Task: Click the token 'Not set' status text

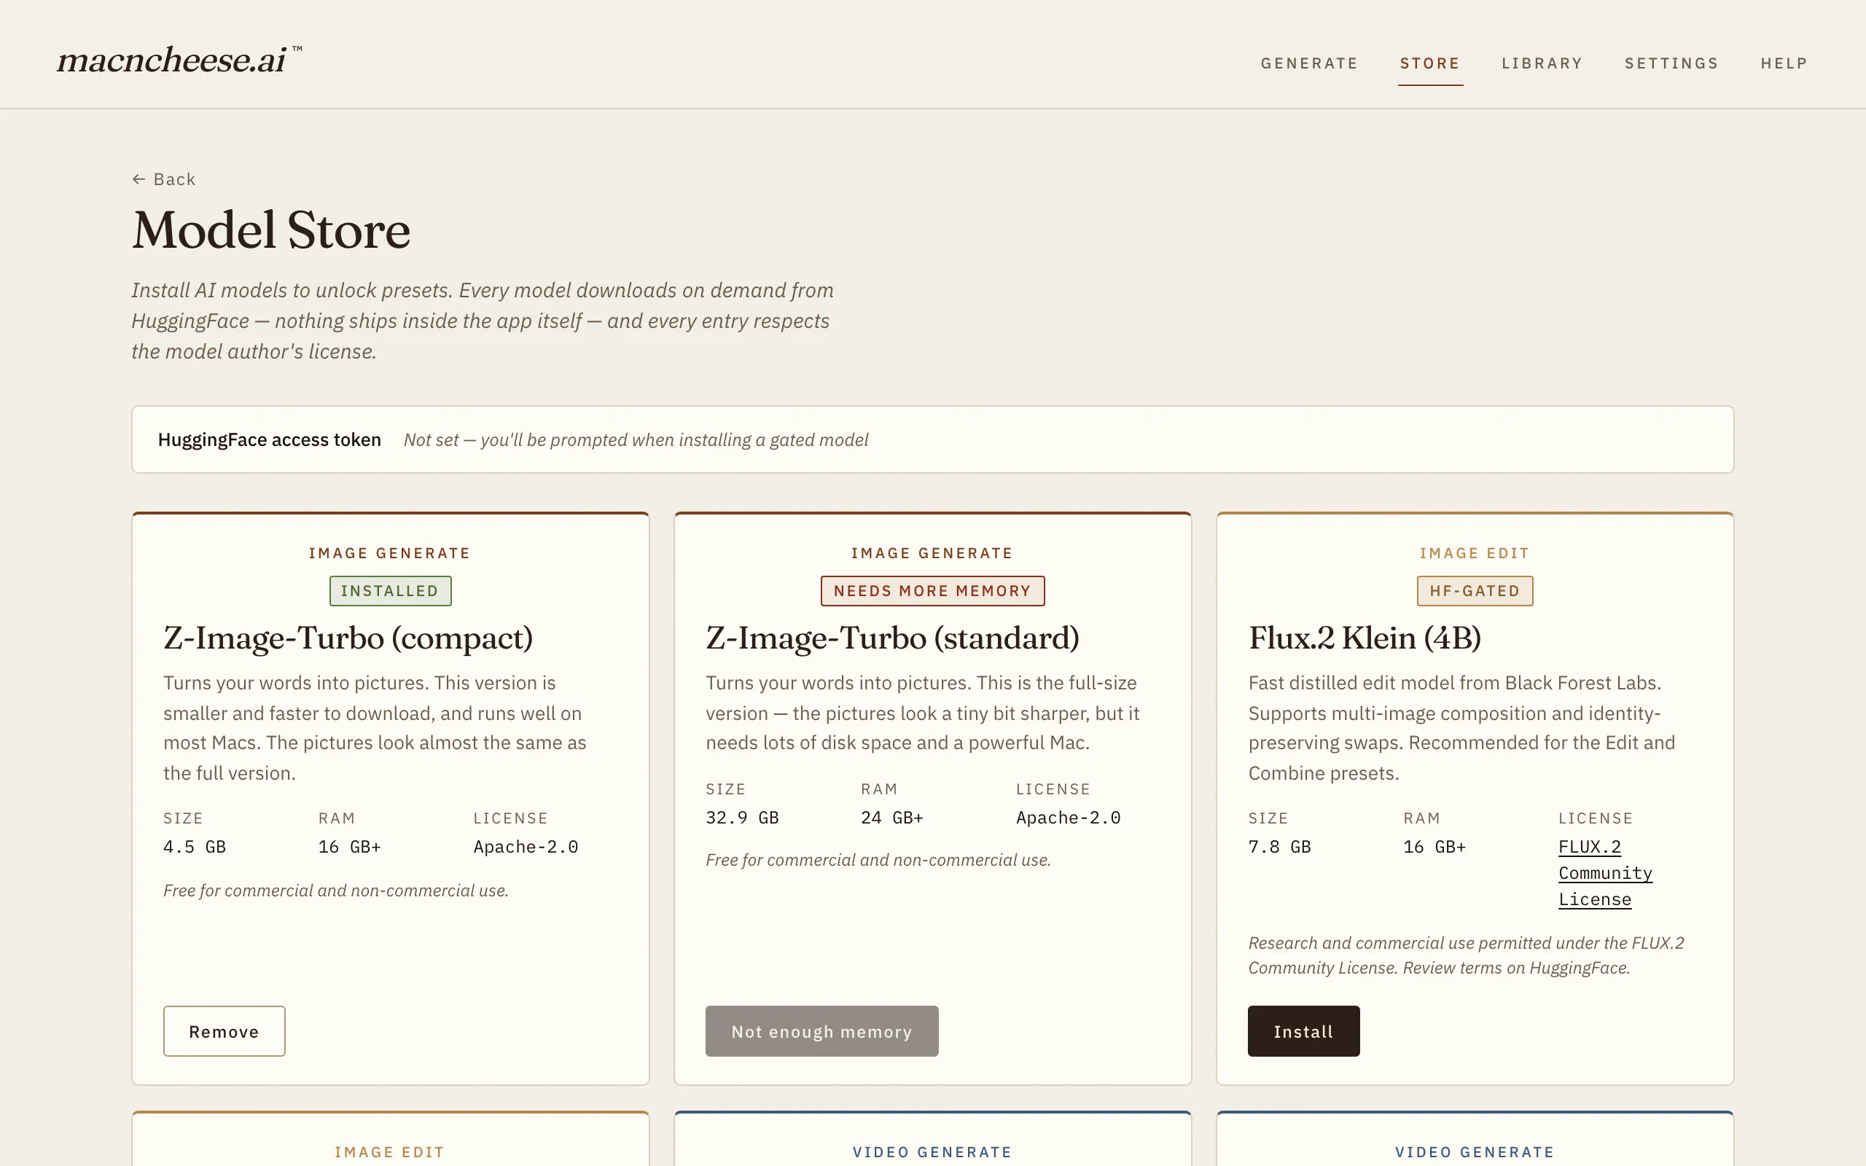Action: [636, 439]
